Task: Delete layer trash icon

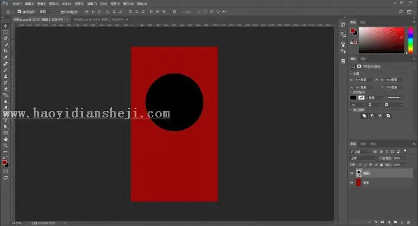Action: [x=409, y=222]
